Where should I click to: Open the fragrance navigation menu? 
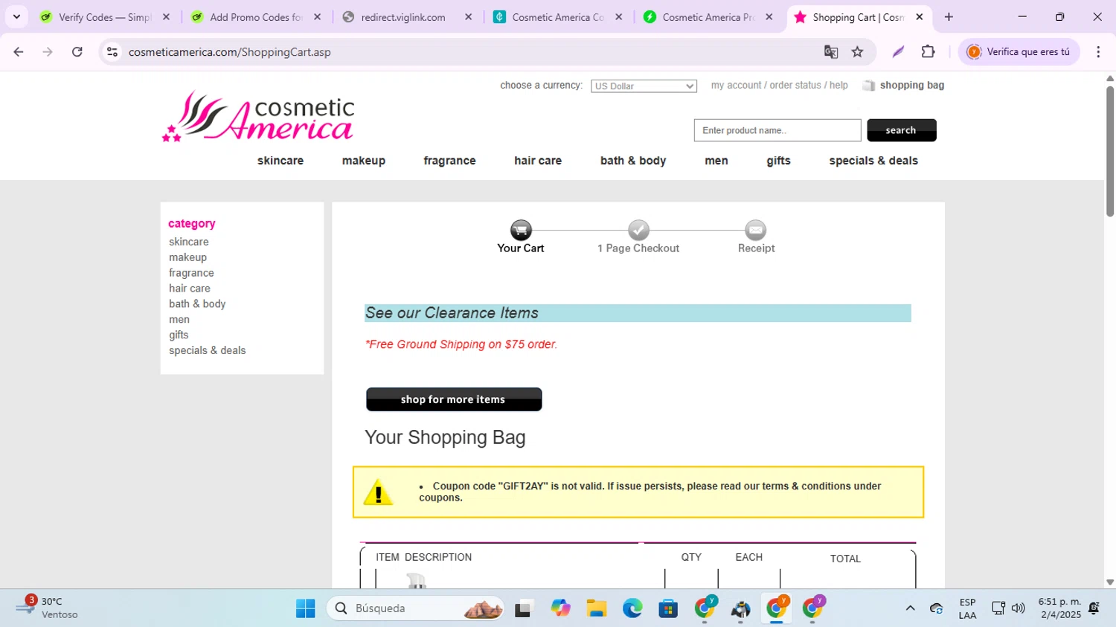coord(449,161)
